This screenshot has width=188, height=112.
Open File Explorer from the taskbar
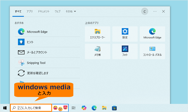click(104, 108)
